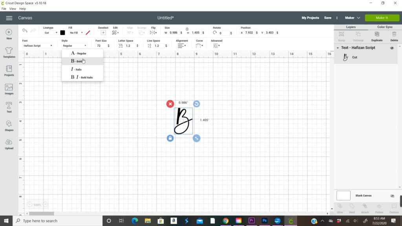Viewport: 402px width, 226px height.
Task: Open the Font Hafizan Script dropdown
Action: click(x=37, y=46)
